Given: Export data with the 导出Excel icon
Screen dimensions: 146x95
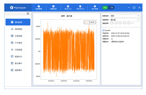Looking at the screenshot, I should click(x=68, y=7).
